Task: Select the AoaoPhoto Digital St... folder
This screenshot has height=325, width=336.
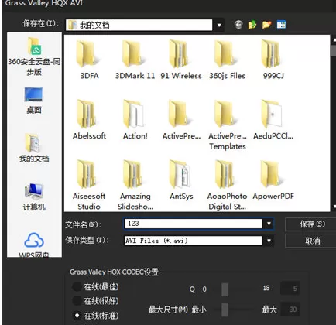Action: 227,185
